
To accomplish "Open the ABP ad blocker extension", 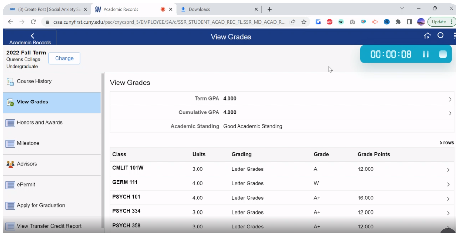I will [329, 22].
